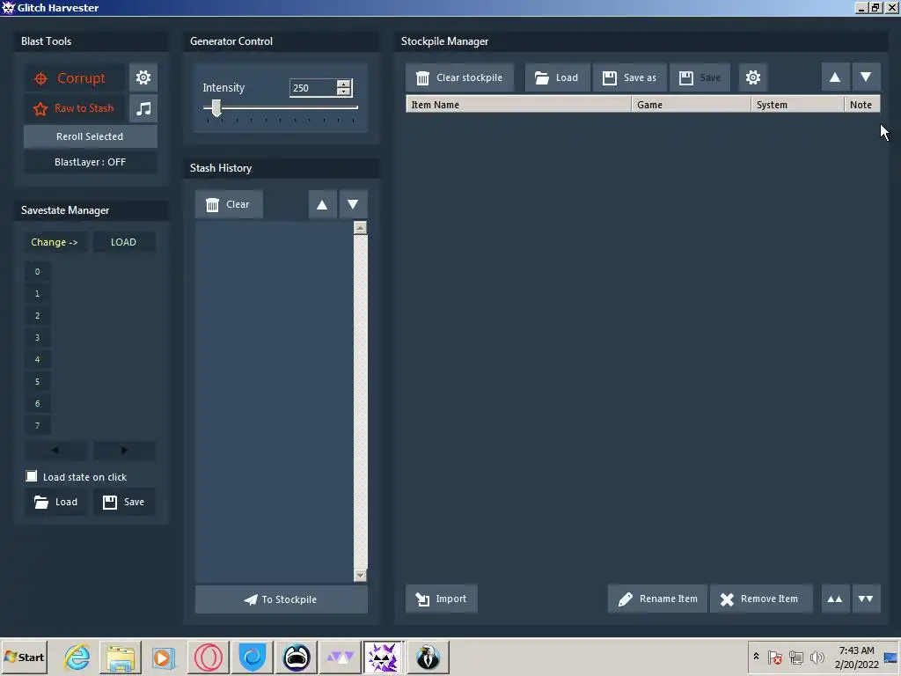Click purple triangles taskbar icon
The height and width of the screenshot is (676, 901).
[341, 657]
